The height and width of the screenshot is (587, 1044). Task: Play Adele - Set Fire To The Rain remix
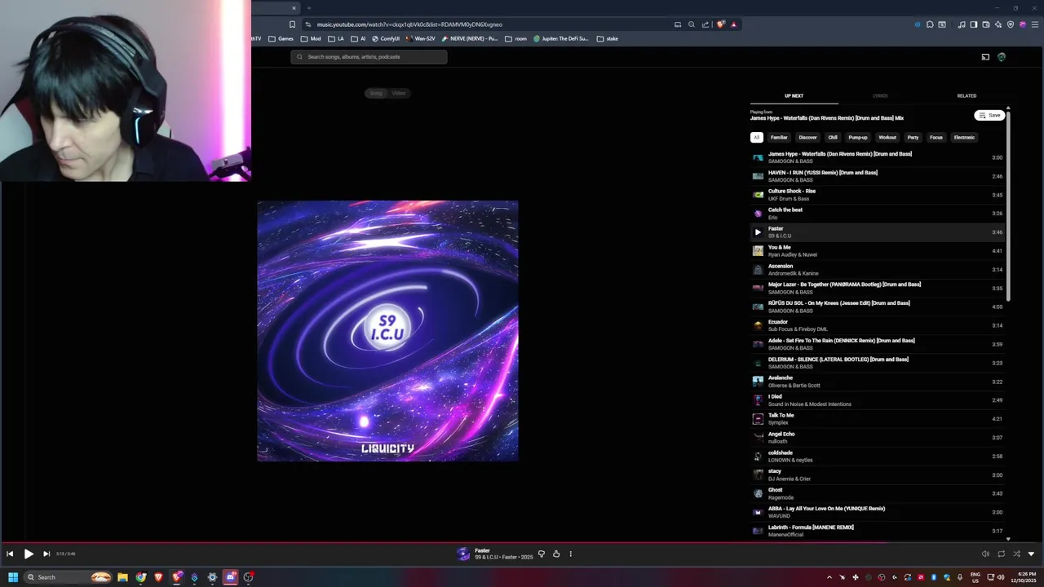click(x=878, y=344)
